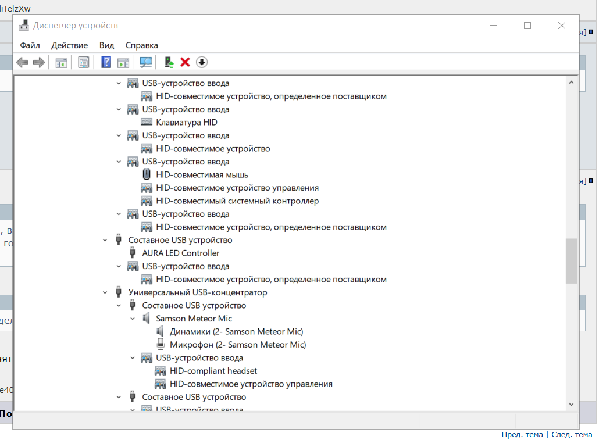Select HID-совместимый системный контроллер

point(237,201)
